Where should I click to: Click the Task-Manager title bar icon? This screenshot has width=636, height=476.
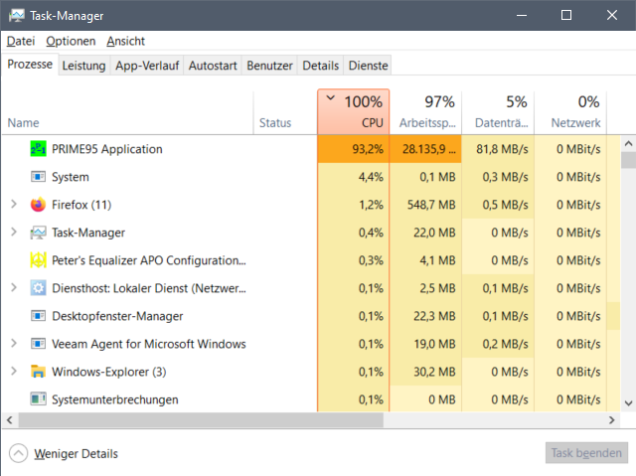click(17, 16)
